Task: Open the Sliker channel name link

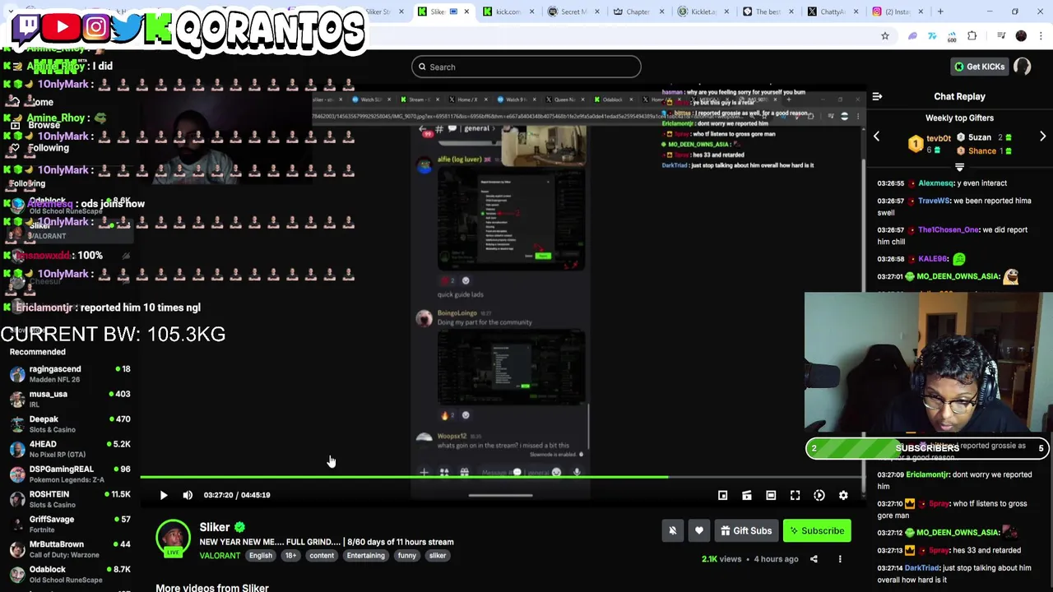Action: [215, 527]
